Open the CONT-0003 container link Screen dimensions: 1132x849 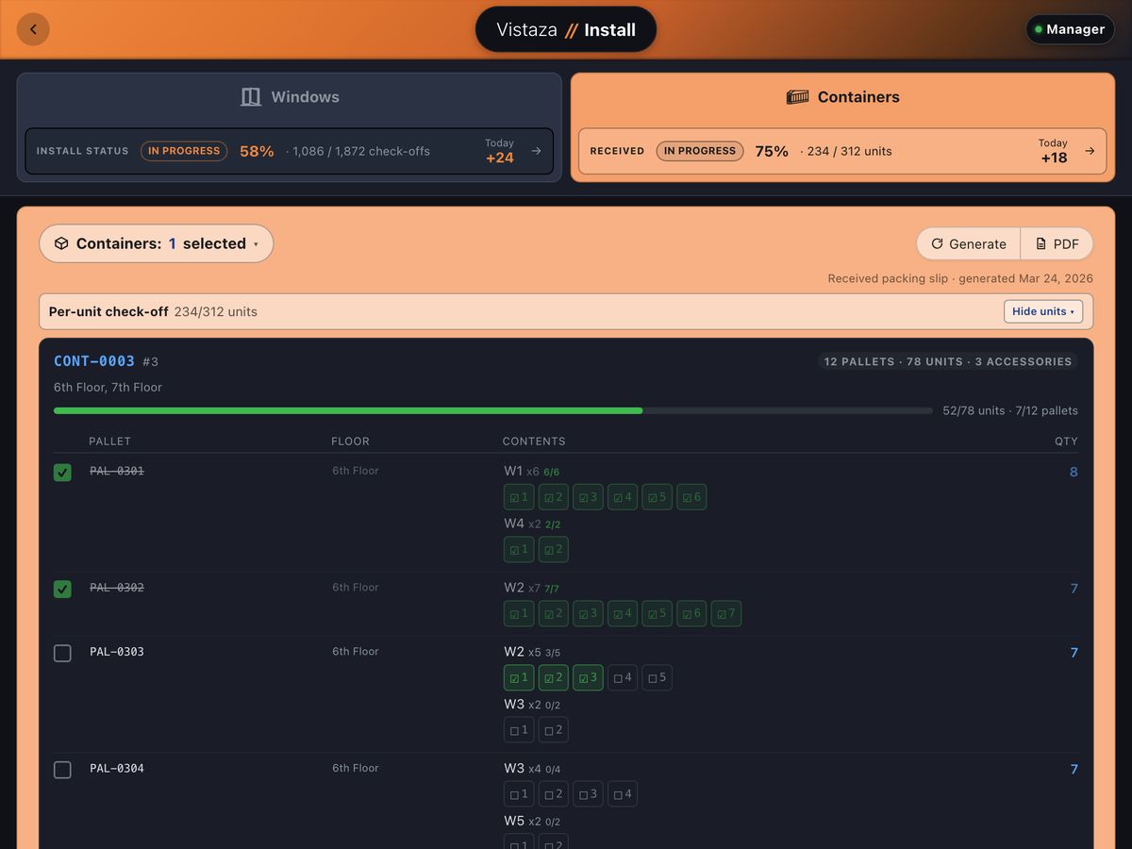click(94, 361)
